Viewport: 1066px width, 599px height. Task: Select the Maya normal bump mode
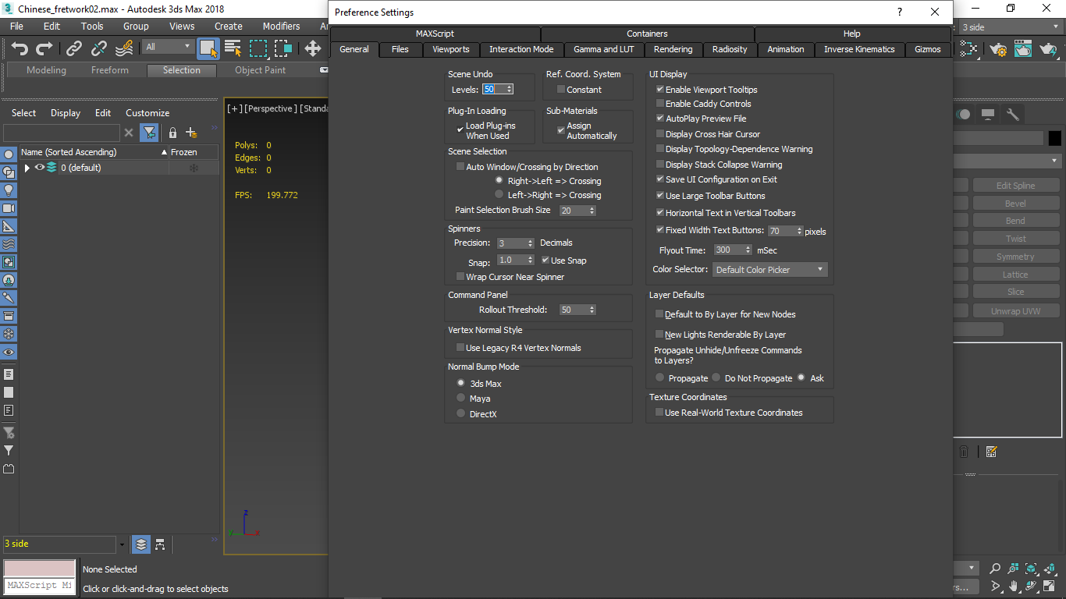460,396
